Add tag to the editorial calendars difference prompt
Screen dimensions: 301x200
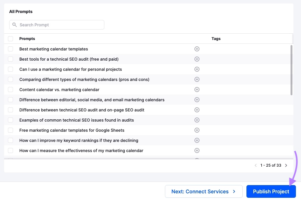[197, 100]
